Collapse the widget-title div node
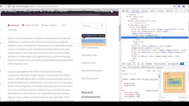The image size is (189, 106). click(x=134, y=35)
